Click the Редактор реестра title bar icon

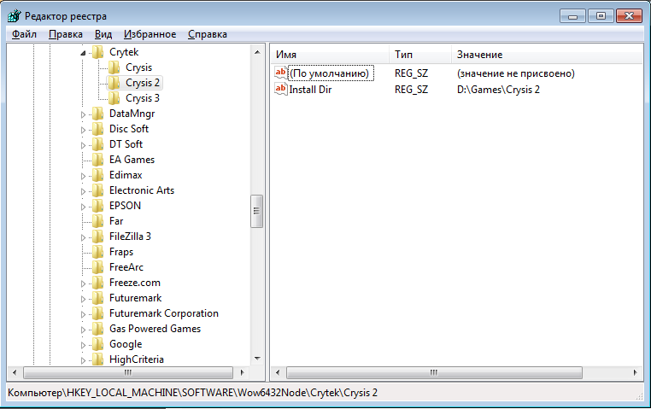(x=15, y=15)
